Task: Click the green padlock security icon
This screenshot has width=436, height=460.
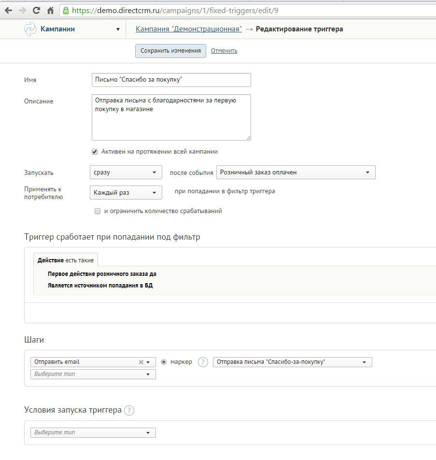Action: pos(66,11)
